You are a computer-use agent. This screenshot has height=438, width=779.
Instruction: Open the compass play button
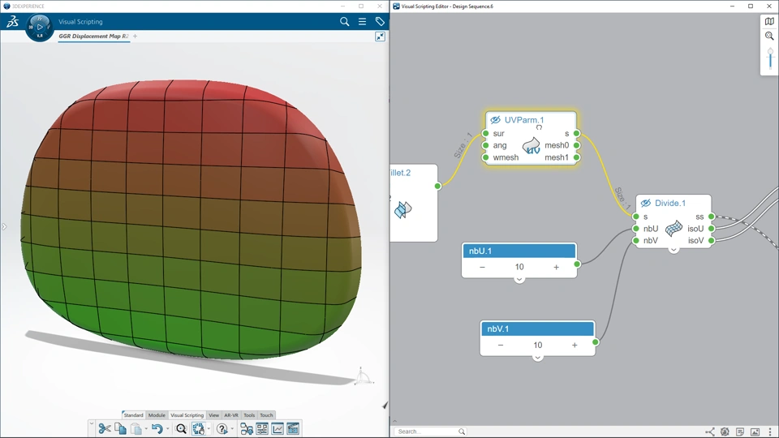[40, 27]
